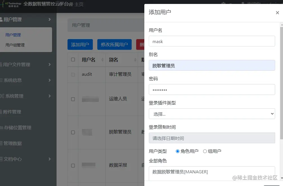
Task: Click the dialog's vertical scrollbar
Action: tap(282, 83)
